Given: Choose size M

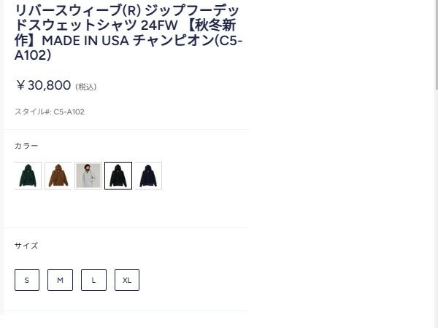Looking at the screenshot, I should 60,280.
